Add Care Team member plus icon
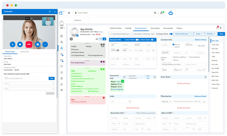 205,77
